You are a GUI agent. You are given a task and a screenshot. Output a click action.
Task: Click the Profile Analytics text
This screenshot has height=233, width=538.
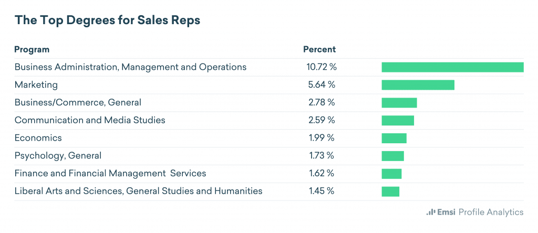tap(491, 212)
